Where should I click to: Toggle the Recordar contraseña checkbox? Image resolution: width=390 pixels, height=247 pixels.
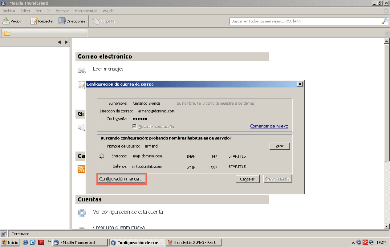tap(134, 126)
